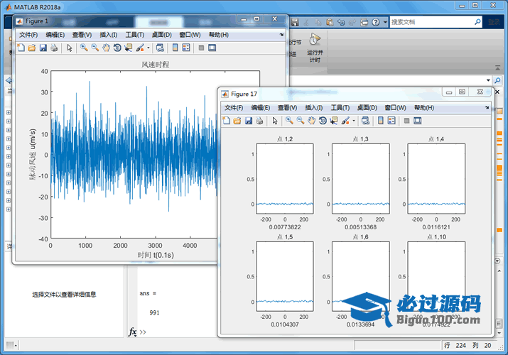This screenshot has height=355, width=508.
Task: Open 窗口(W) menu in Figure 1
Action: coord(190,35)
